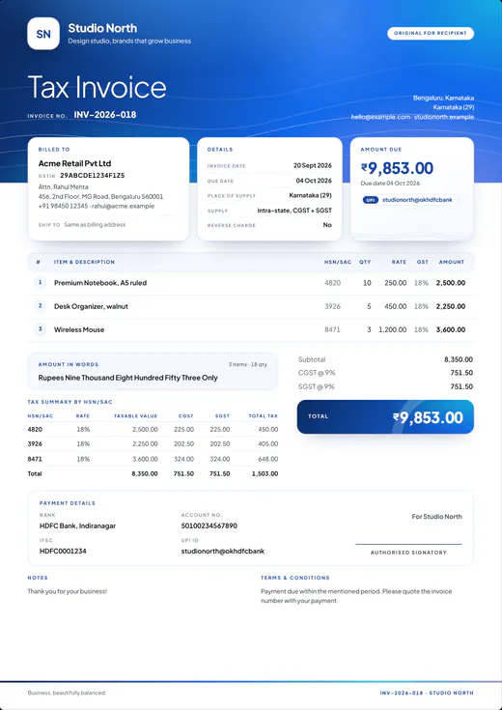The image size is (502, 710).
Task: Click For Studio North text
Action: tap(436, 517)
